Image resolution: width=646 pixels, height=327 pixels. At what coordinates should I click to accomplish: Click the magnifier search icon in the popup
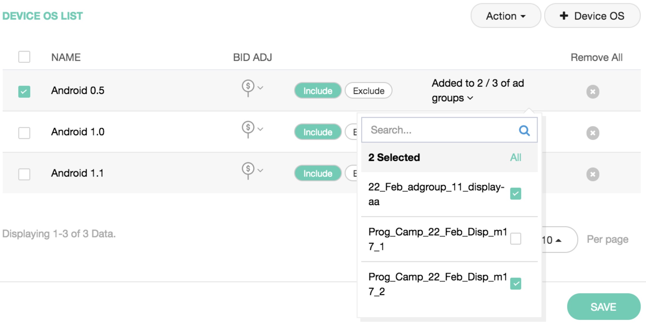click(524, 130)
